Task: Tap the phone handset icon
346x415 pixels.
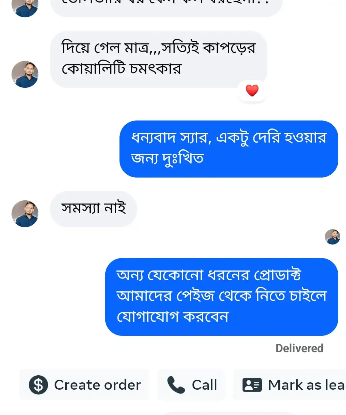Action: tap(176, 385)
